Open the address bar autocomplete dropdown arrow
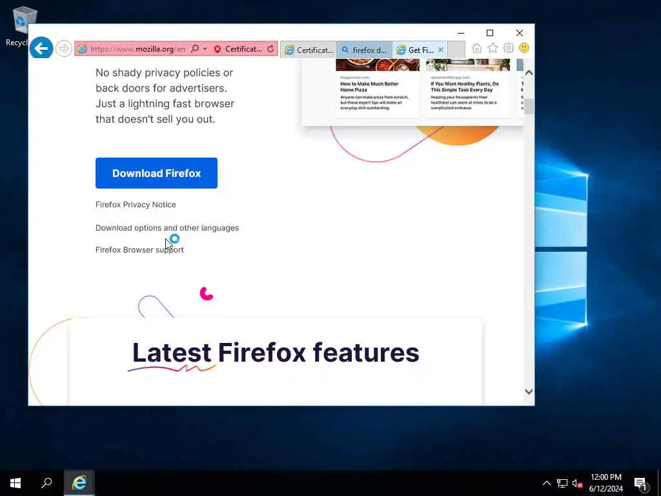 point(205,49)
